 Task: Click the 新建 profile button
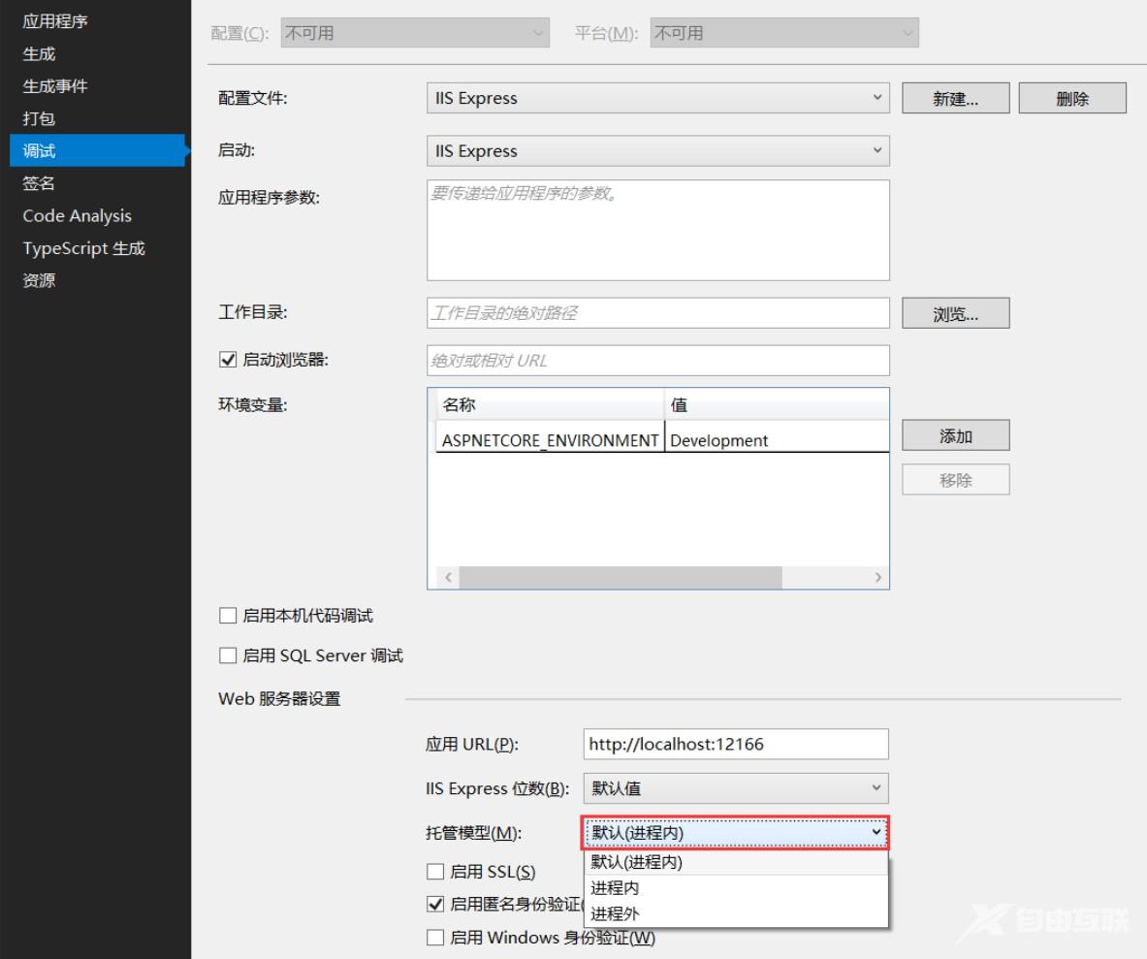[x=954, y=97]
